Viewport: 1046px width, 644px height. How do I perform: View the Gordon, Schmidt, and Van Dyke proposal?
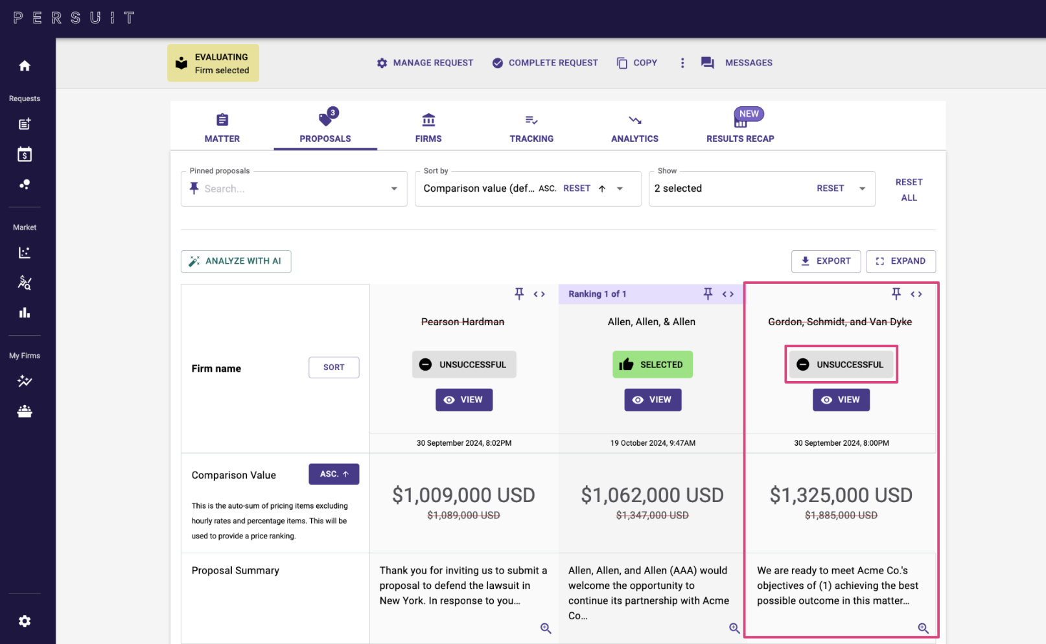click(x=841, y=400)
